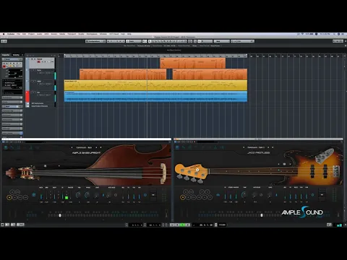Click the Stop button left of Play
This screenshot has width=347, height=260.
point(178,225)
